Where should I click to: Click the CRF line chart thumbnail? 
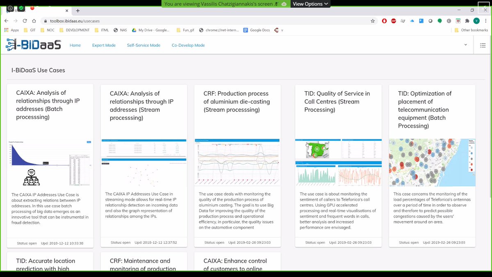(237, 163)
